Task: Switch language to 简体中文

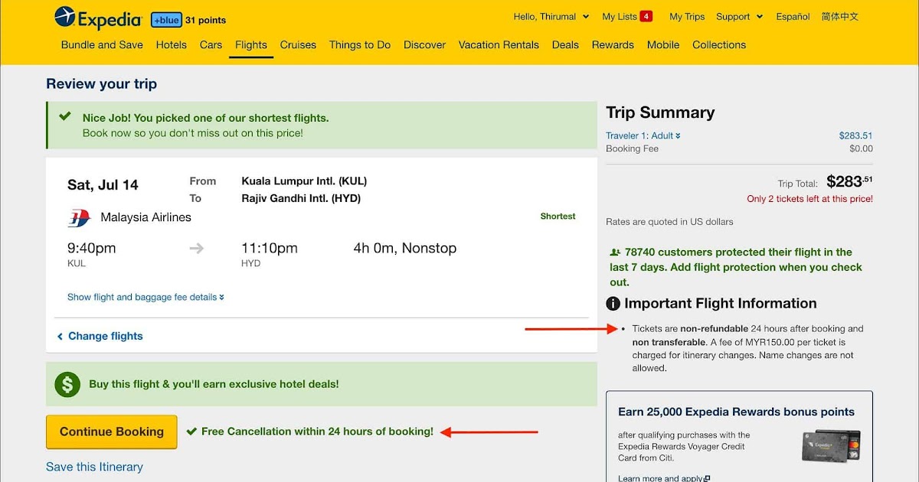Action: [840, 16]
